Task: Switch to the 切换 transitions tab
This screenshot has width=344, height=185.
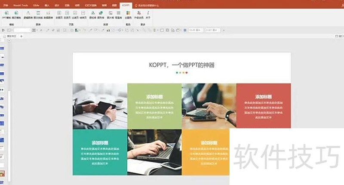Action: (67, 5)
